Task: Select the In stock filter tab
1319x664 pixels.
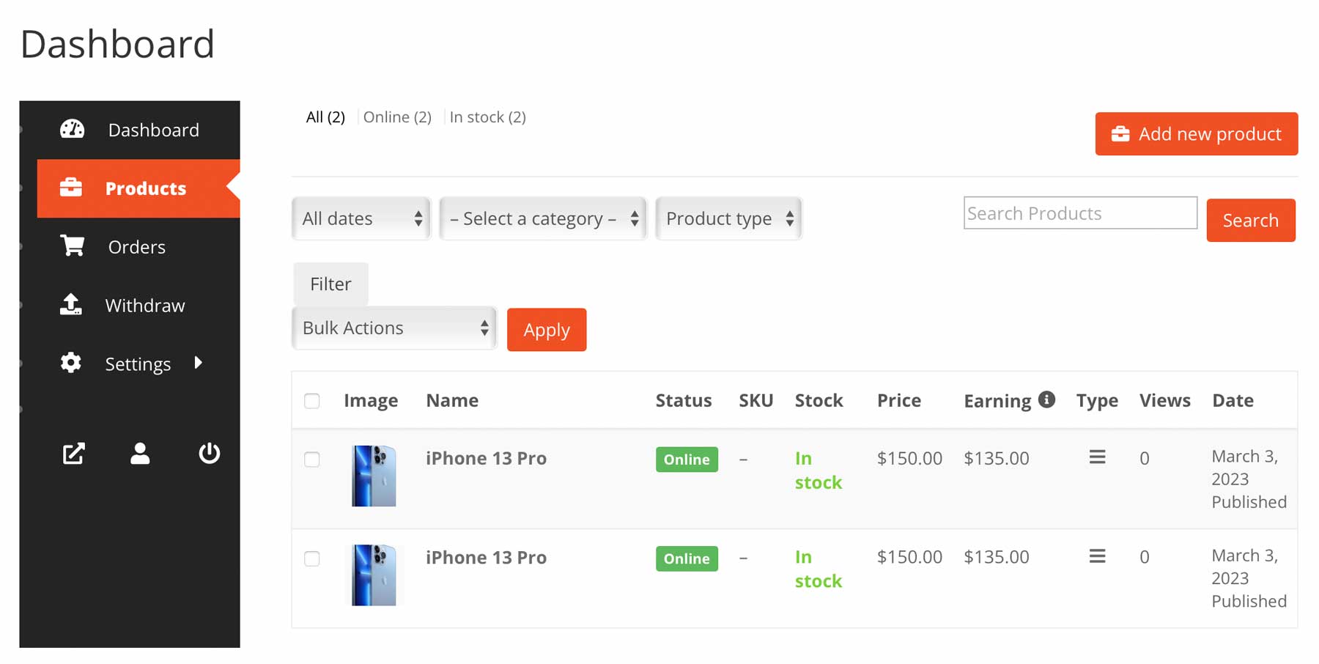Action: click(487, 117)
